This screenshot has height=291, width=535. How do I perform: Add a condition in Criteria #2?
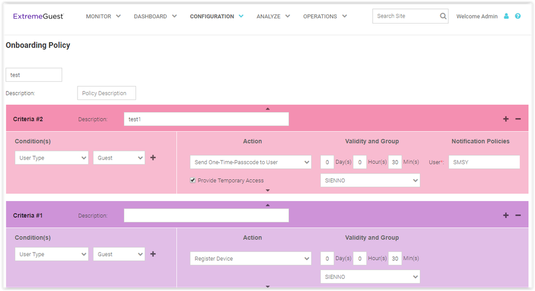153,158
